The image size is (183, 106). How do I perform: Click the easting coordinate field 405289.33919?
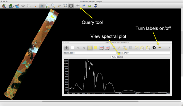pyautogui.click(x=90, y=53)
